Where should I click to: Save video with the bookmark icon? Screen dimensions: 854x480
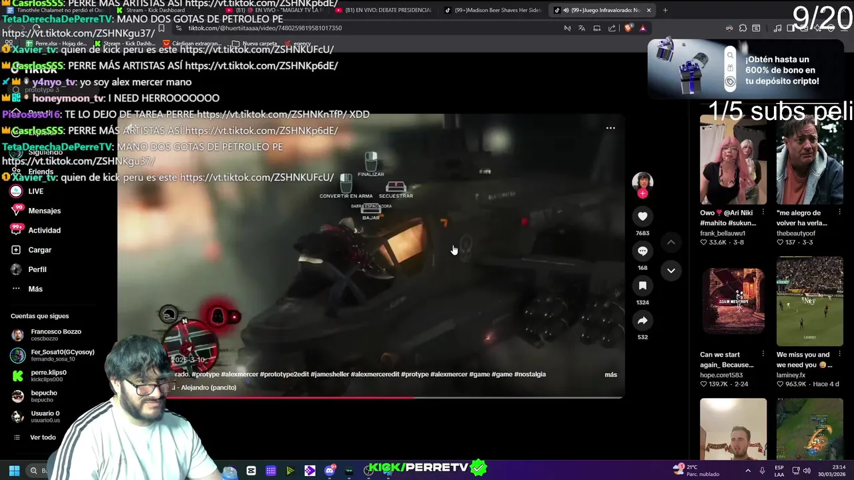[x=643, y=286]
